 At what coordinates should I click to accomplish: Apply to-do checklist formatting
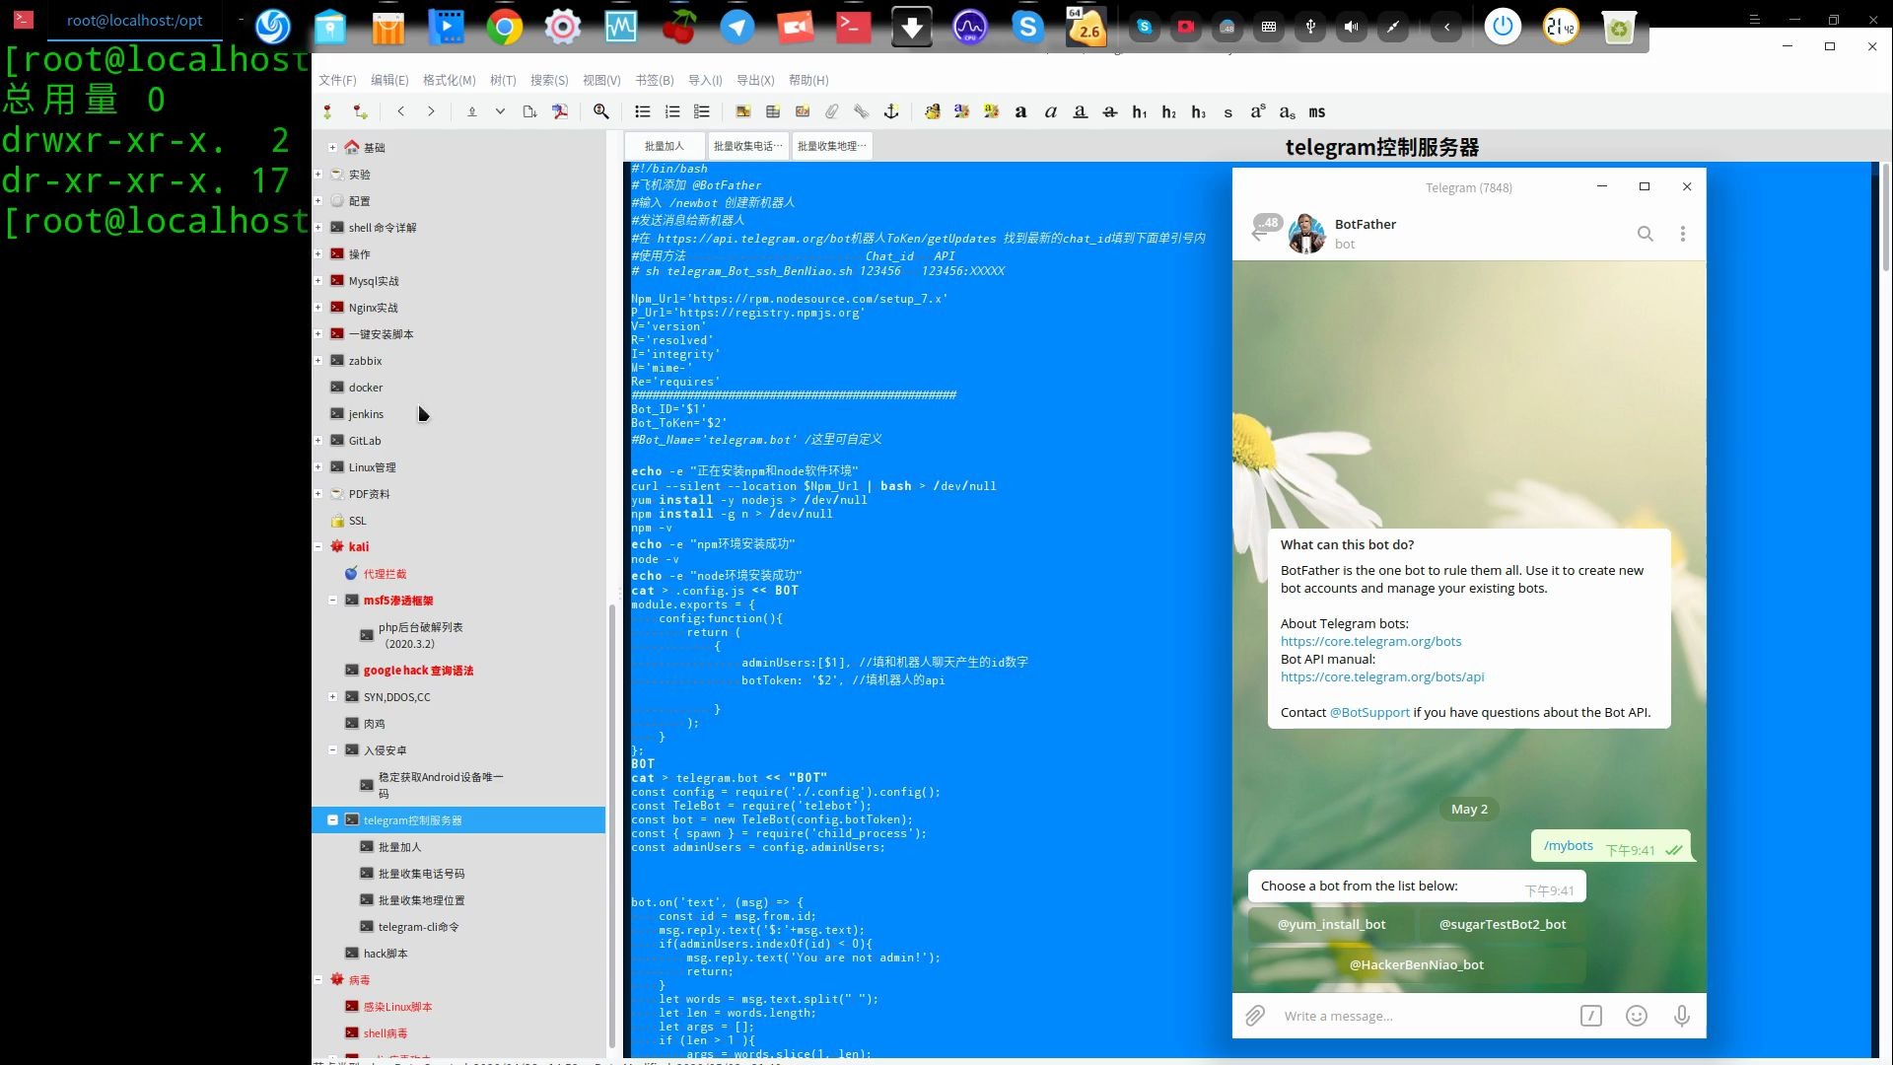coord(702,111)
